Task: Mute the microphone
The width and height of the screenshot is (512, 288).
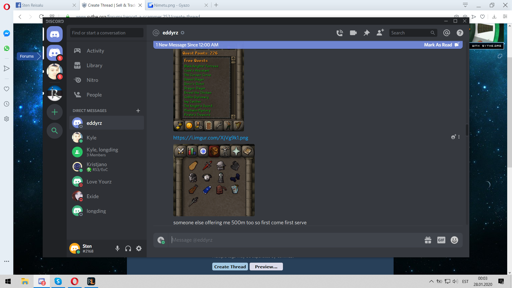Action: point(117,249)
